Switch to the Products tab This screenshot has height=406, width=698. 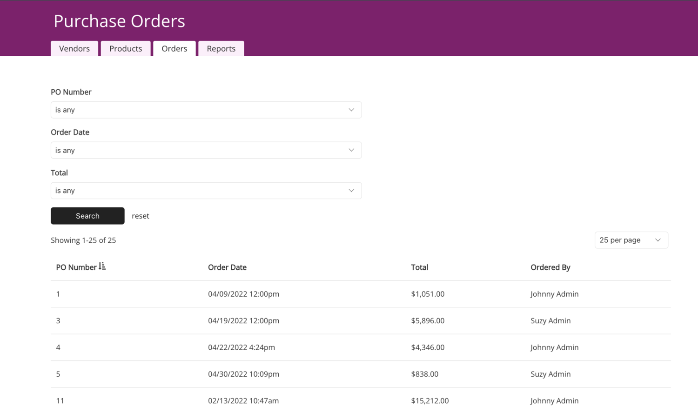click(126, 48)
